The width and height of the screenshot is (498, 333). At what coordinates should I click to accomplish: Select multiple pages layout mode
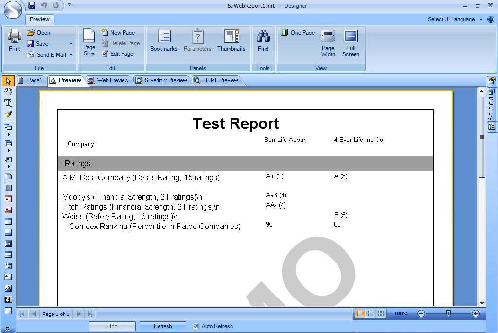pos(381,314)
